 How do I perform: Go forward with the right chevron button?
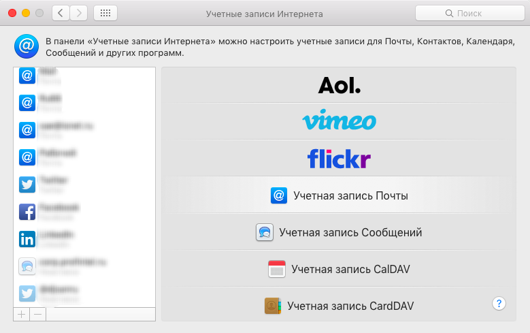tap(79, 13)
